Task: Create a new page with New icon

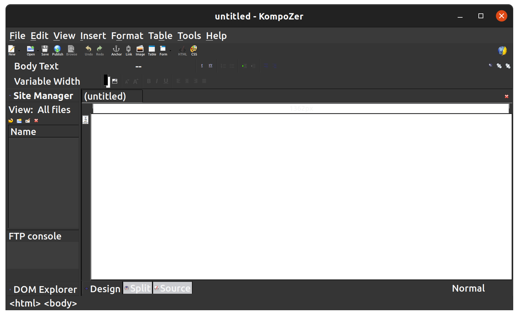Action: point(12,50)
